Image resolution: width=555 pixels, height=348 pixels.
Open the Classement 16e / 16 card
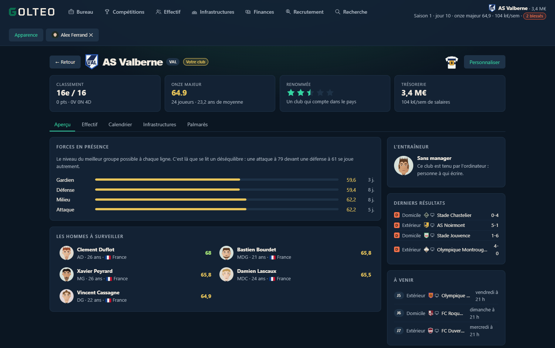tap(105, 93)
